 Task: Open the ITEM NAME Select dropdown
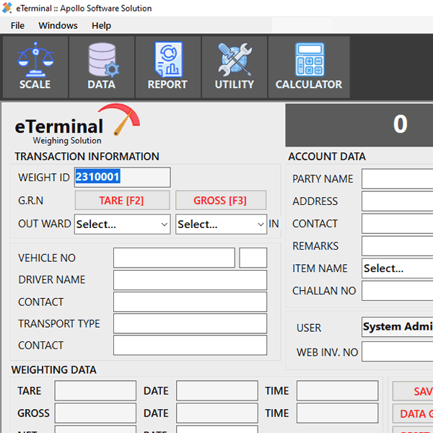click(398, 268)
